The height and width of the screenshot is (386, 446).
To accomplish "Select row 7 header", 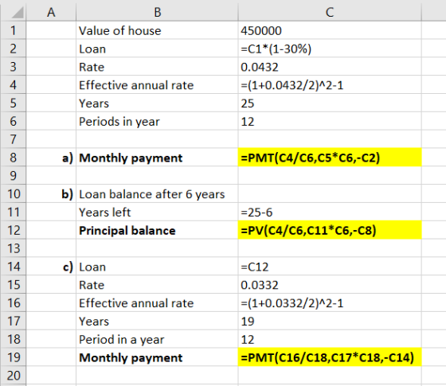I will pos(13,139).
